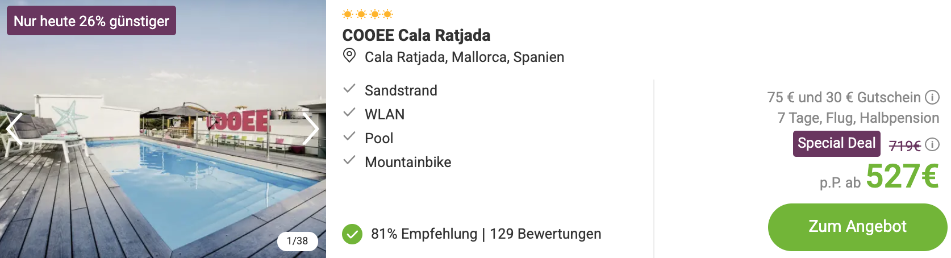Click the green recommendation checkmark icon
The height and width of the screenshot is (258, 951).
pyautogui.click(x=352, y=234)
